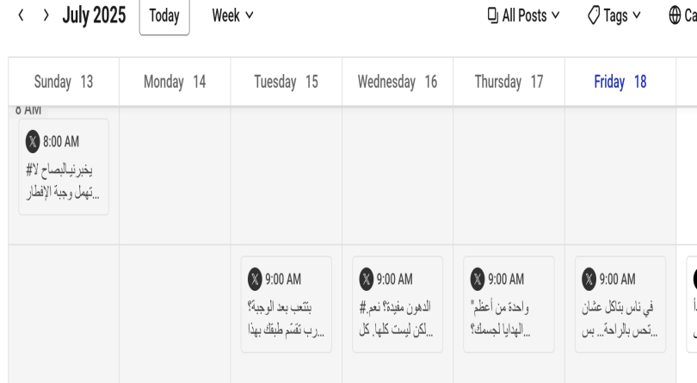Expand the All Posts filter
Screen dimensions: 697x383
(x=523, y=15)
